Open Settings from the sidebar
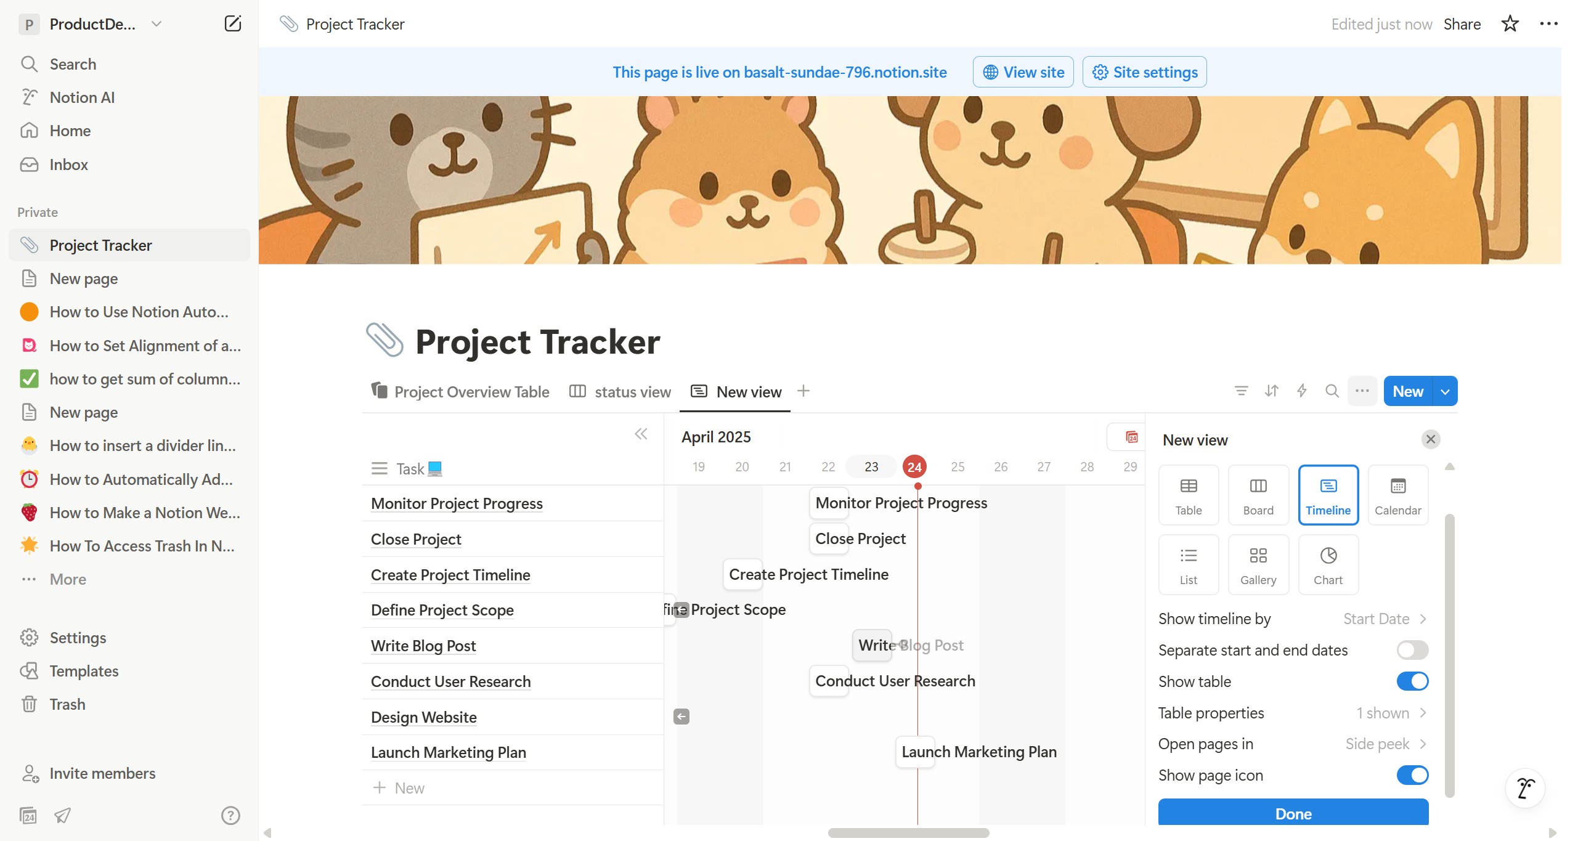1578x841 pixels. [129, 638]
